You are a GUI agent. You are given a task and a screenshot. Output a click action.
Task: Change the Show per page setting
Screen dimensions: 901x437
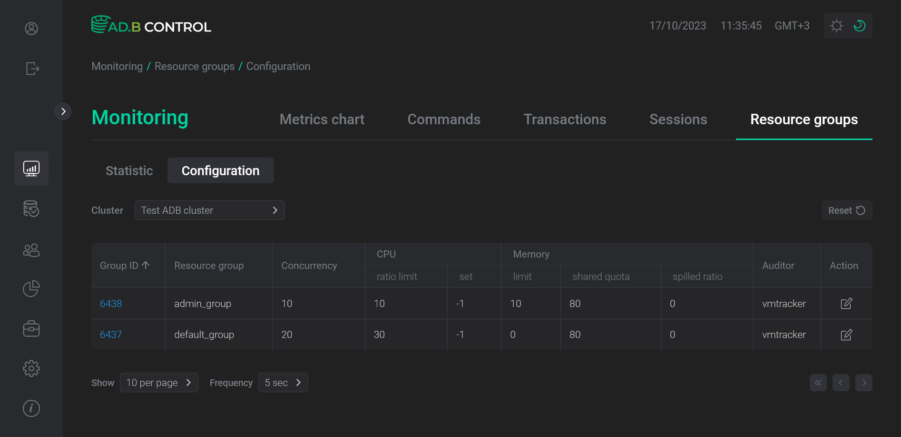tap(159, 382)
